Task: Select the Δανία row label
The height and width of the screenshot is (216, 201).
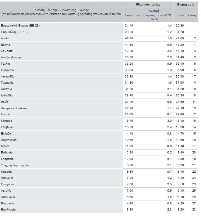Action: 5,38
